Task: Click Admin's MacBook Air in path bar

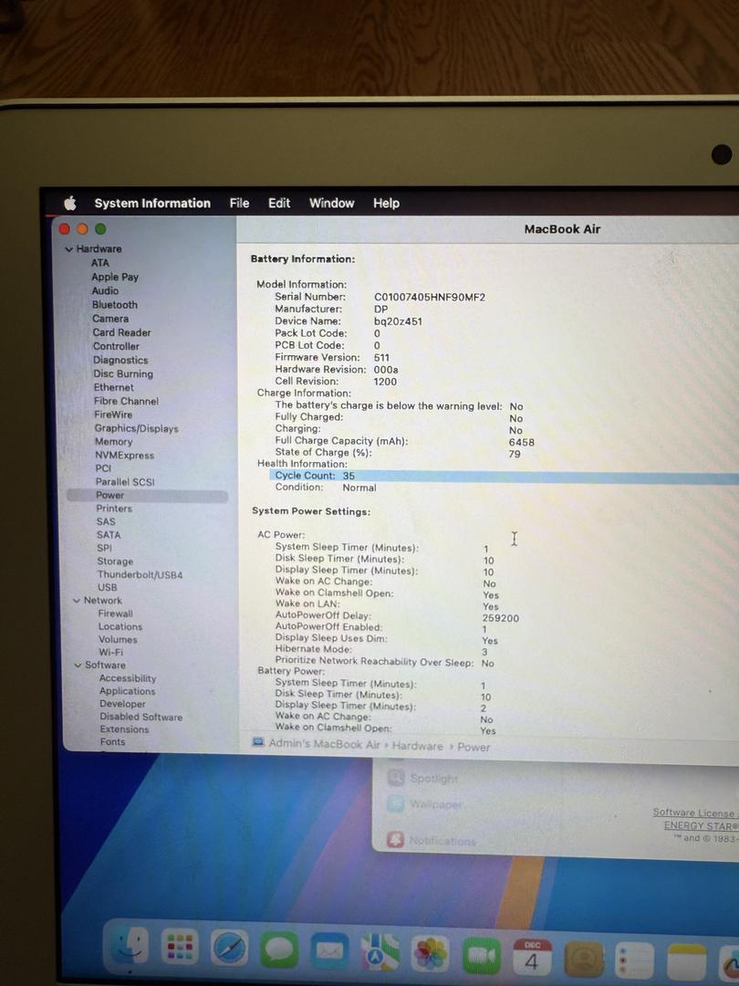Action: [324, 745]
